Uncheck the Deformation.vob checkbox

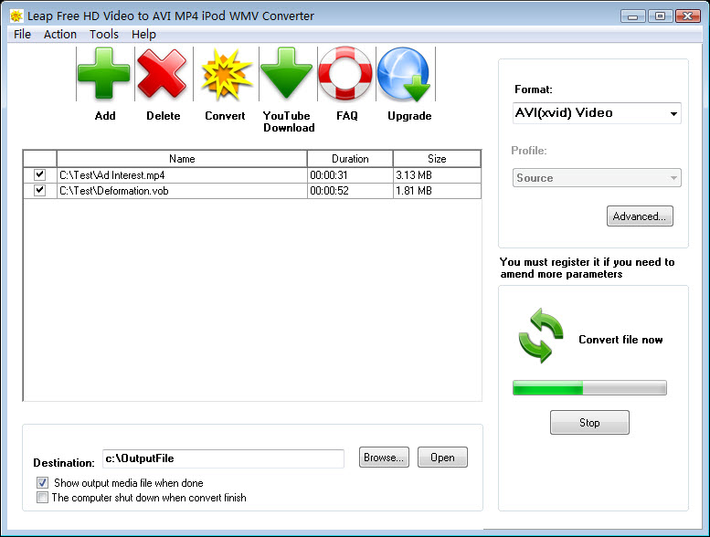[x=40, y=190]
